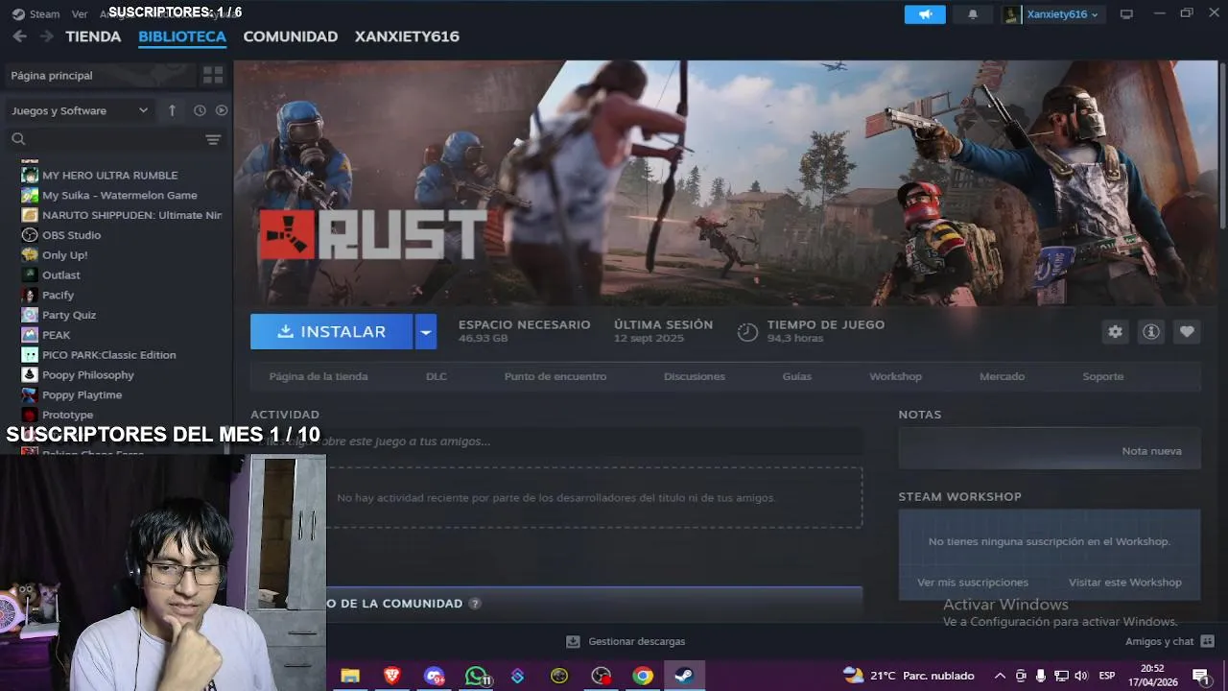The width and height of the screenshot is (1228, 691).
Task: Switch library to collections grid view
Action: click(x=213, y=75)
